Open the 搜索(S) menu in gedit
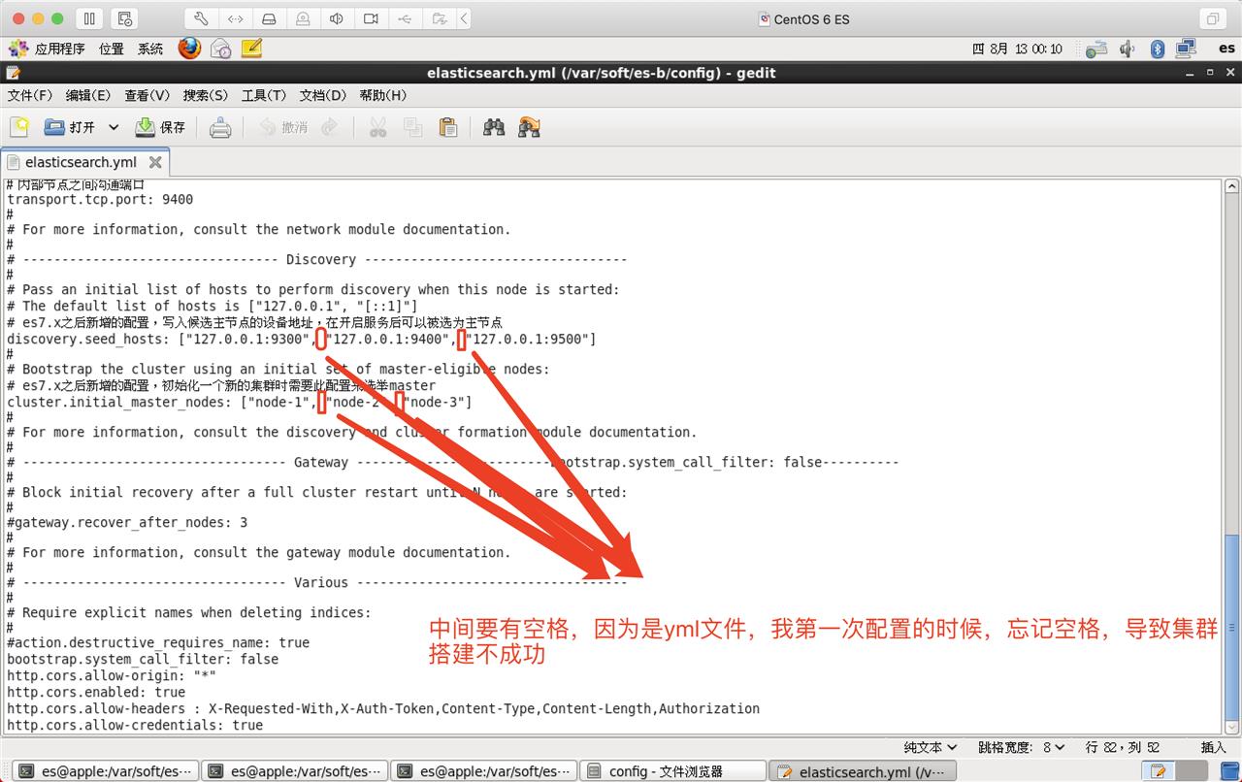The height and width of the screenshot is (782, 1242). pos(206,95)
